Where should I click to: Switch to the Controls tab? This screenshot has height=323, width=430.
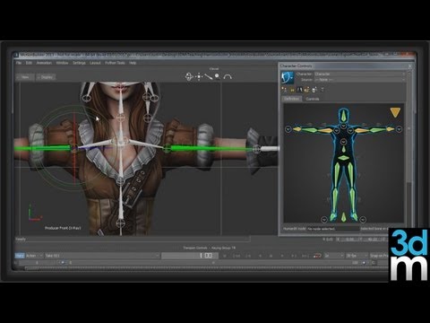point(313,99)
